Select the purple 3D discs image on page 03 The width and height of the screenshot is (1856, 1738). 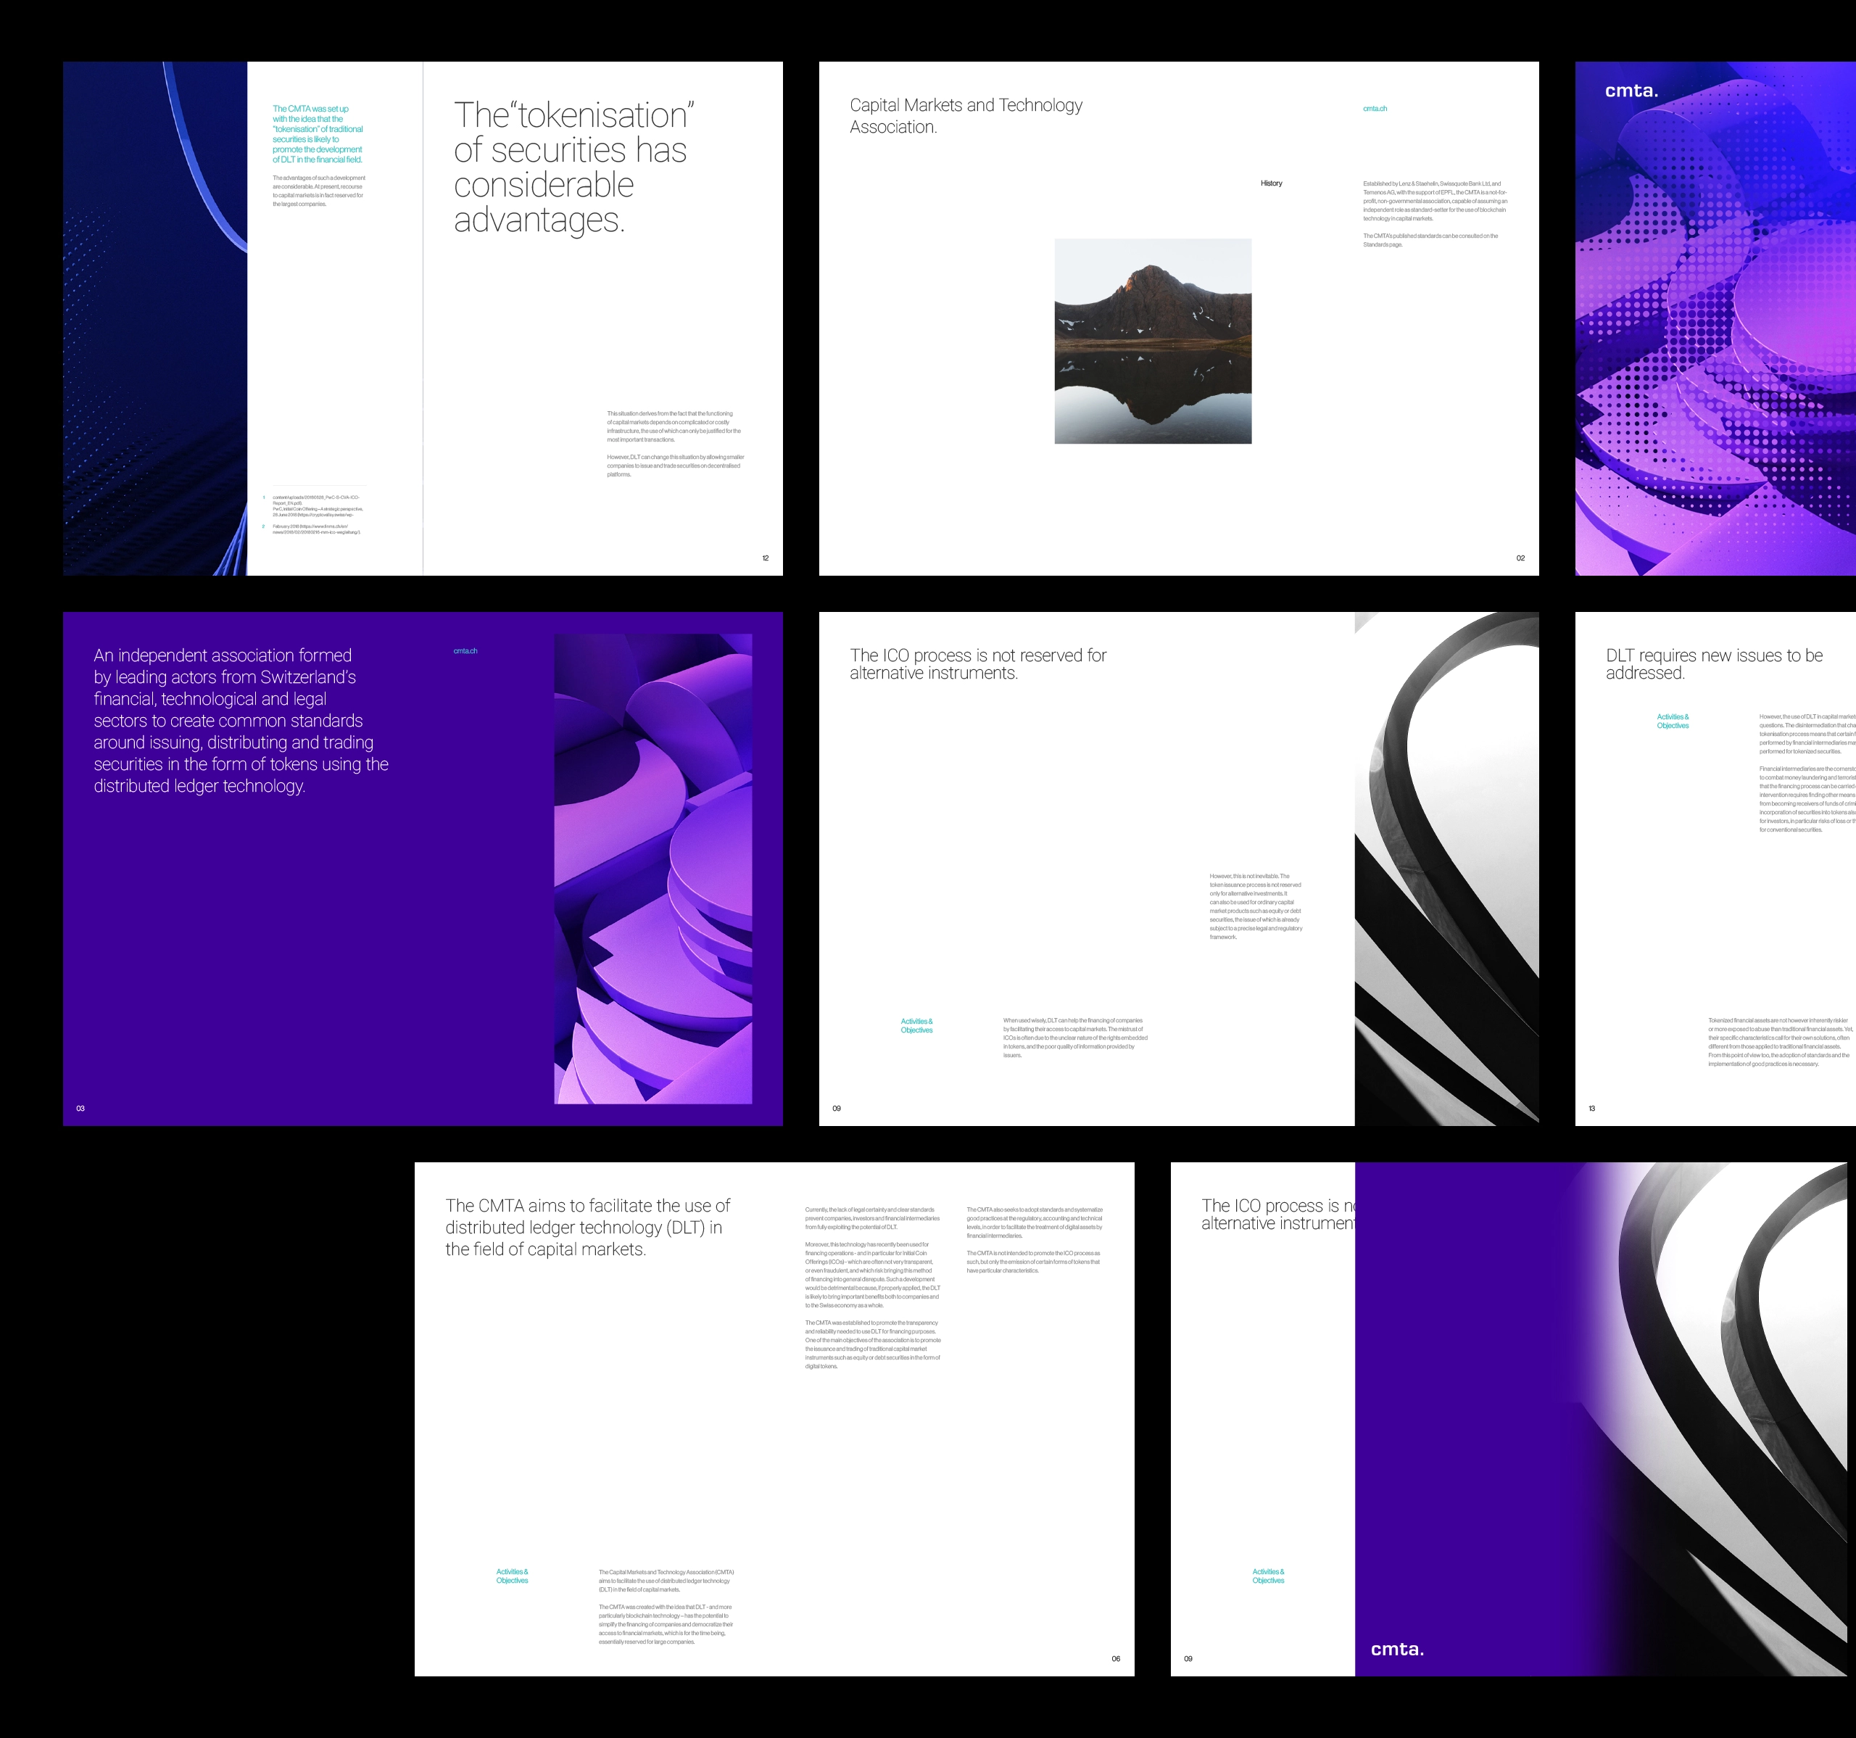652,869
